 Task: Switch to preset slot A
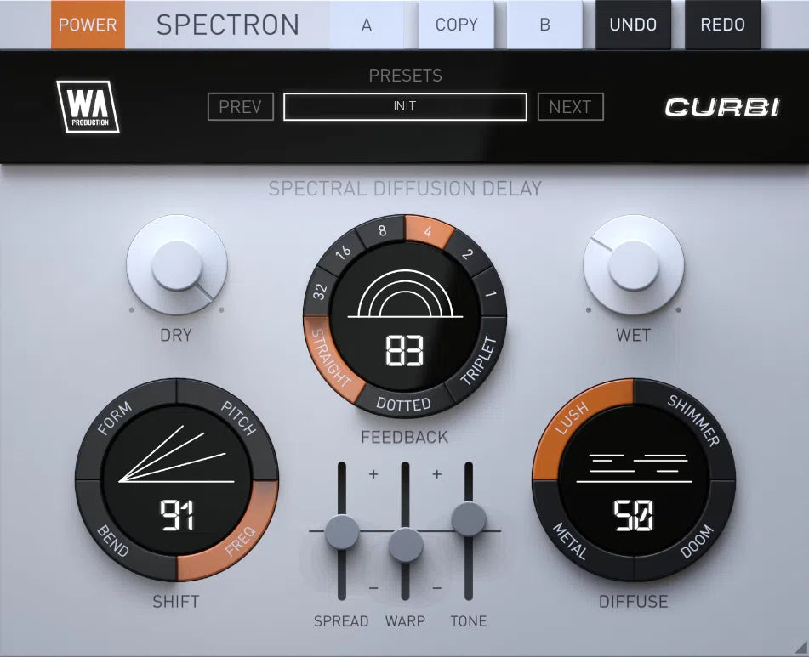[x=367, y=25]
